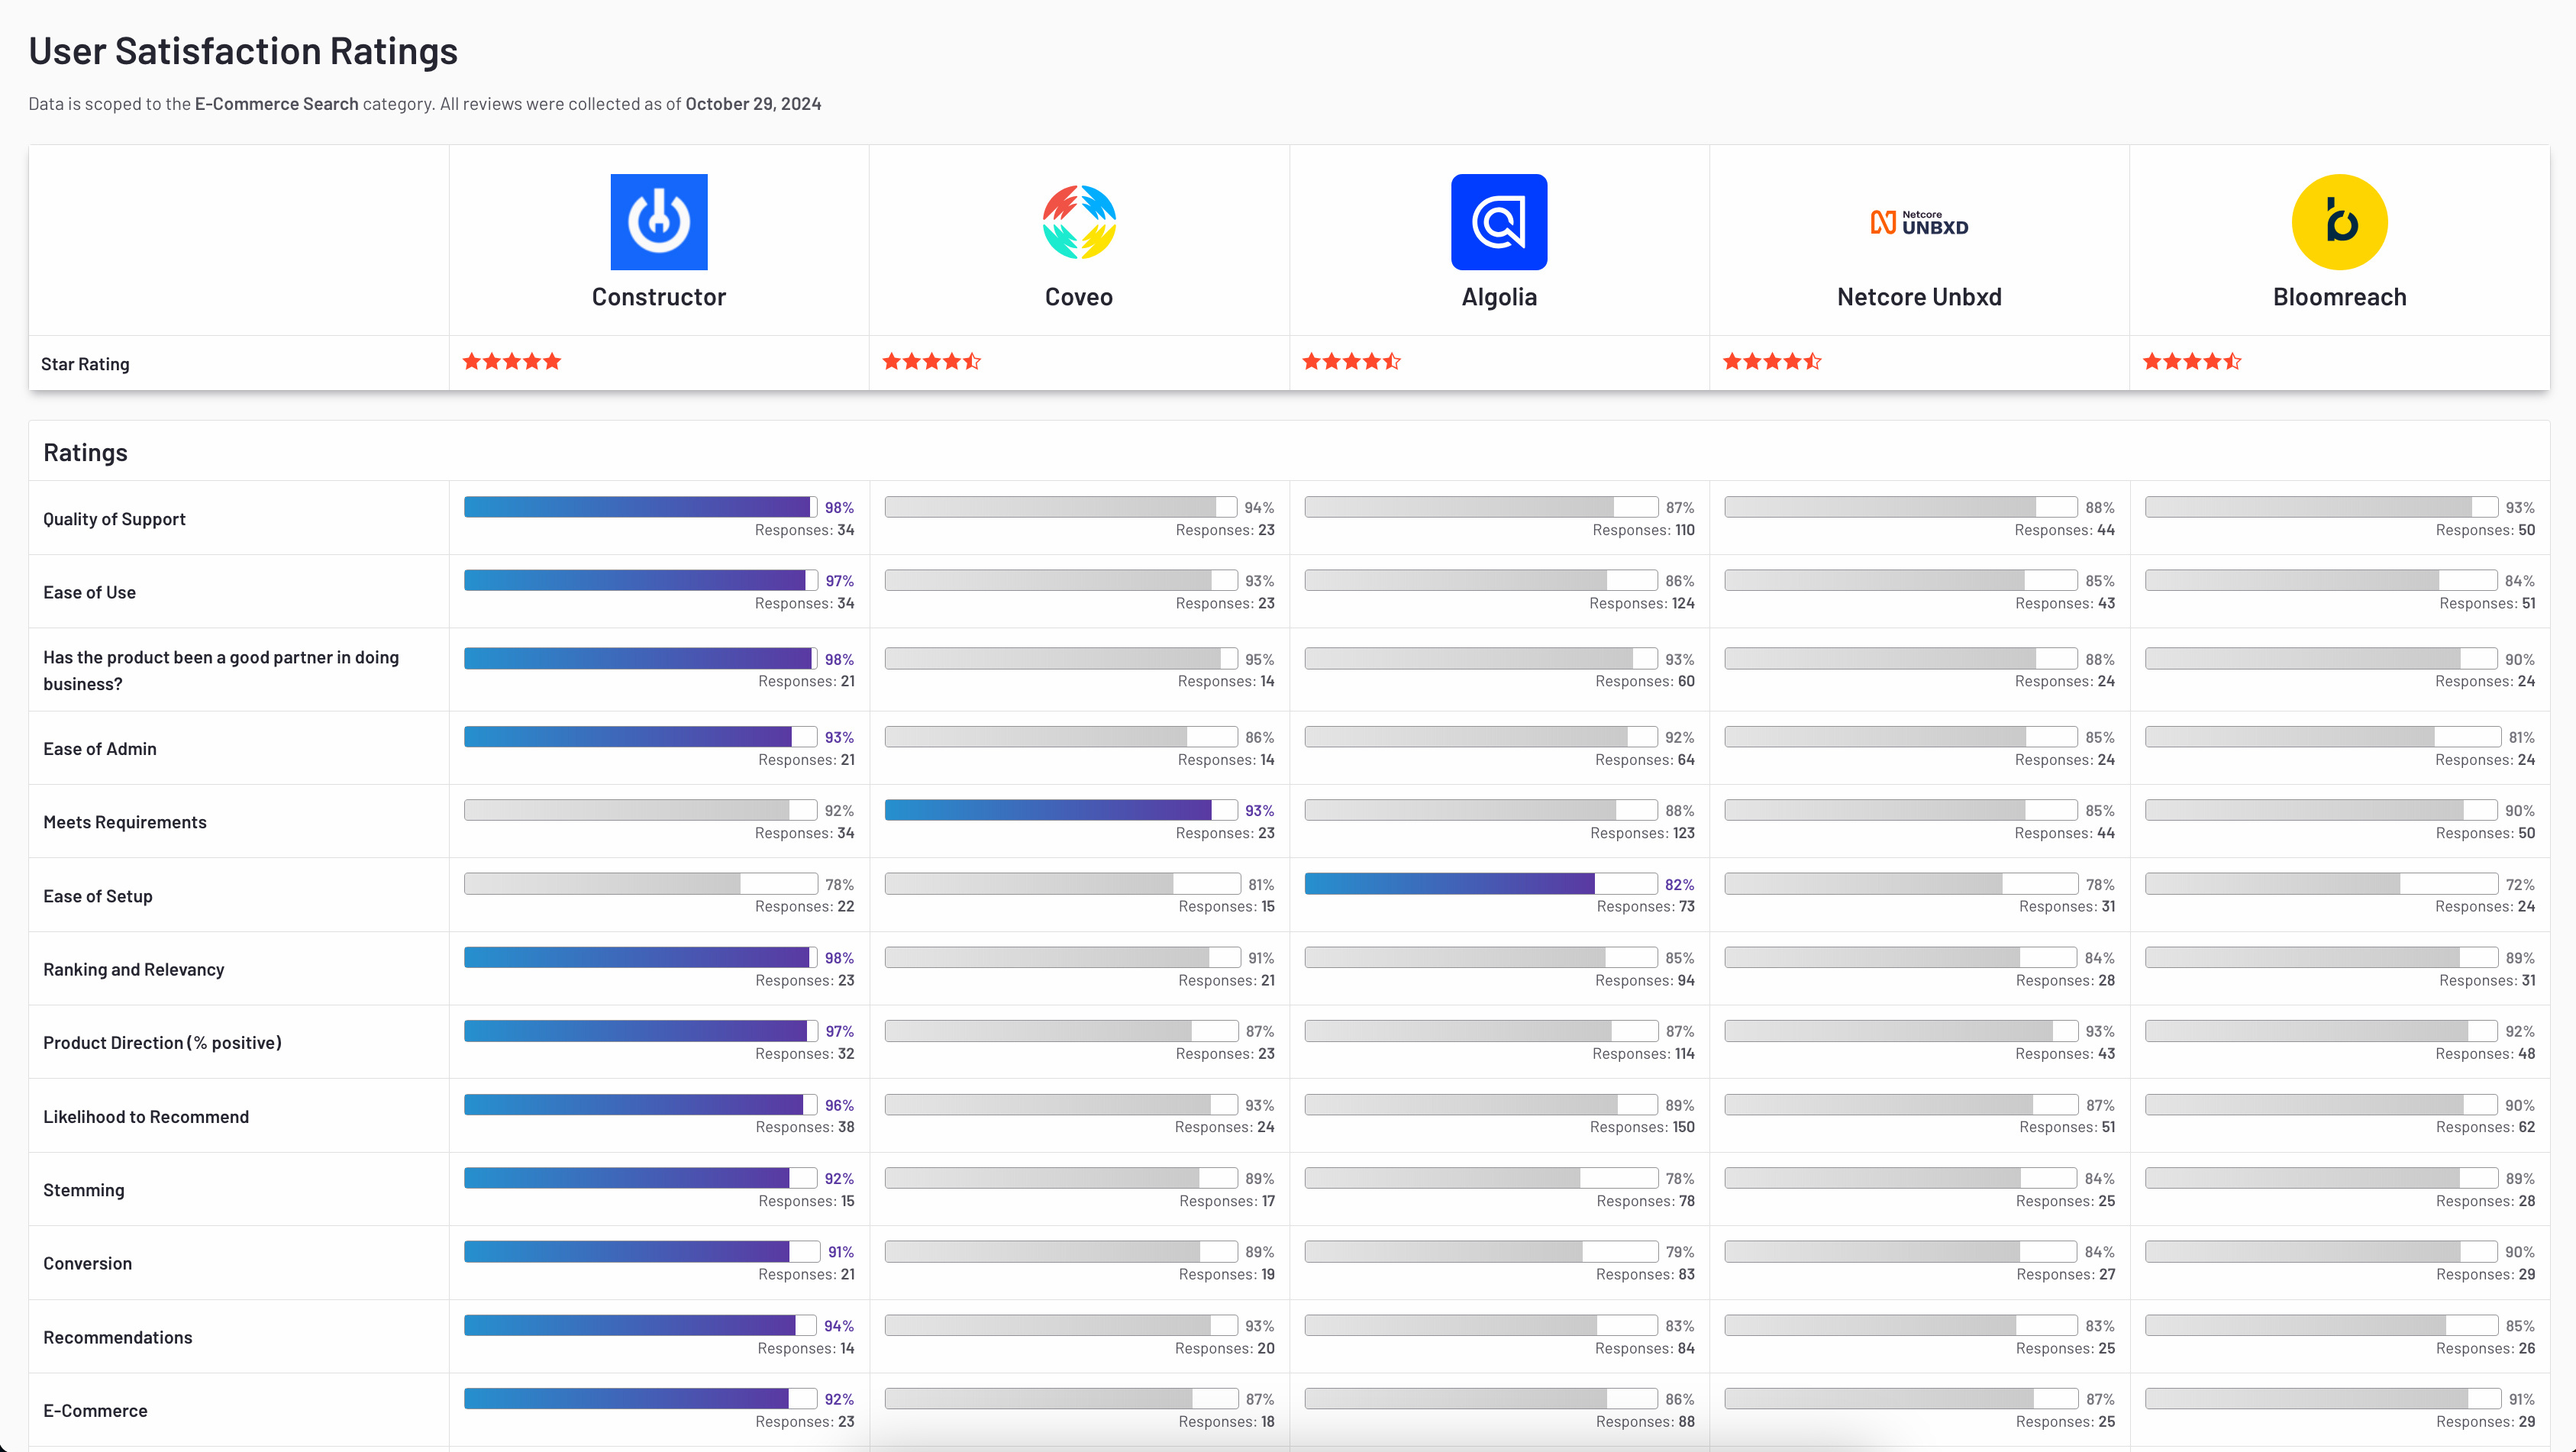2576x1452 pixels.
Task: Click Coveo's Ease of Admin 86% value
Action: [1259, 737]
